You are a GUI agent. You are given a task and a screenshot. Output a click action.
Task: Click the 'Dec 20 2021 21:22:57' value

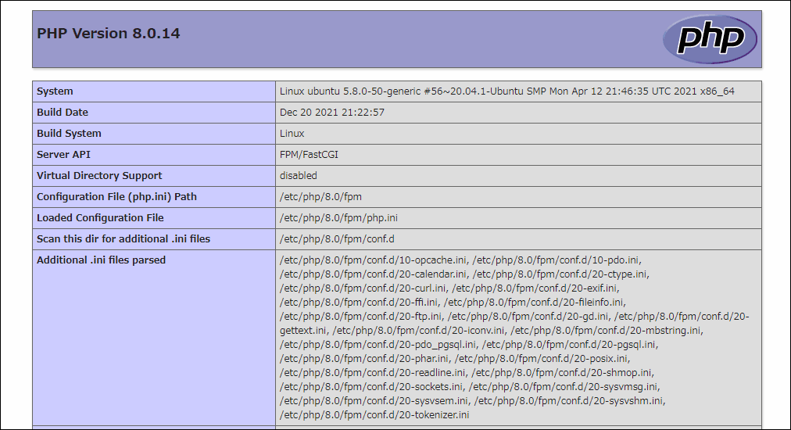pos(332,113)
